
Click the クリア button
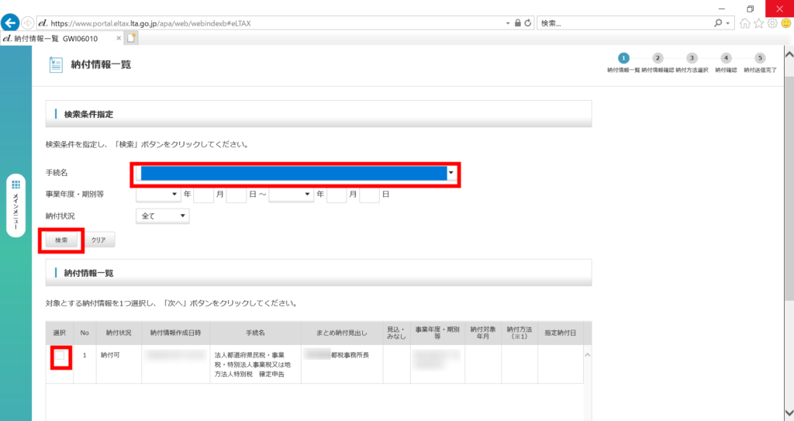point(98,240)
